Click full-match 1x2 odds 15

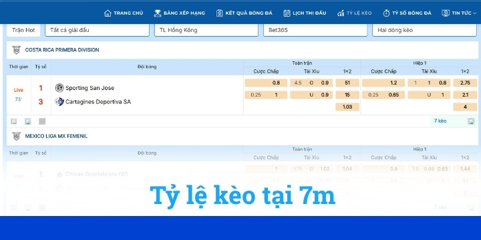coord(347,95)
